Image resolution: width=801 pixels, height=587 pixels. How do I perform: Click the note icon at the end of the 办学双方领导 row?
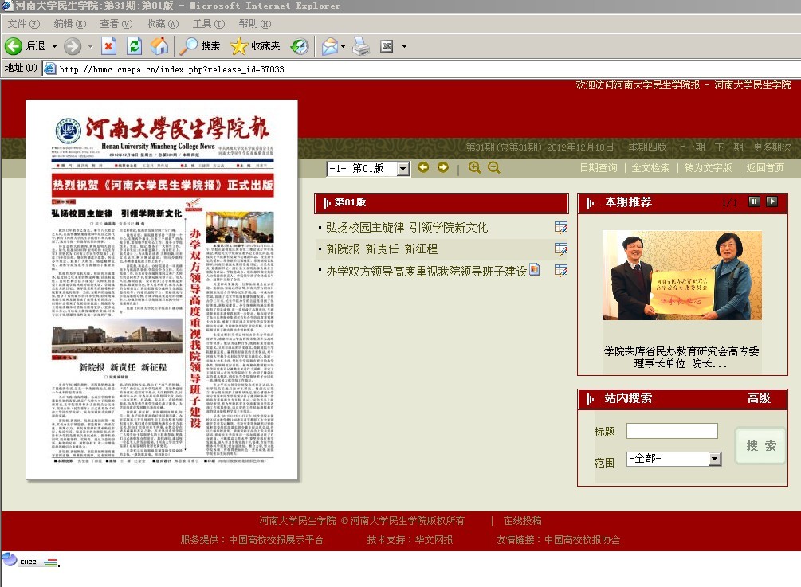coord(561,271)
